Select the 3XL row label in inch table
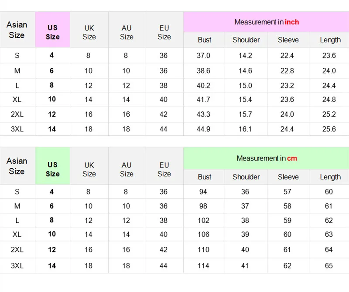Viewport: 349px width, 292px height. 17,129
